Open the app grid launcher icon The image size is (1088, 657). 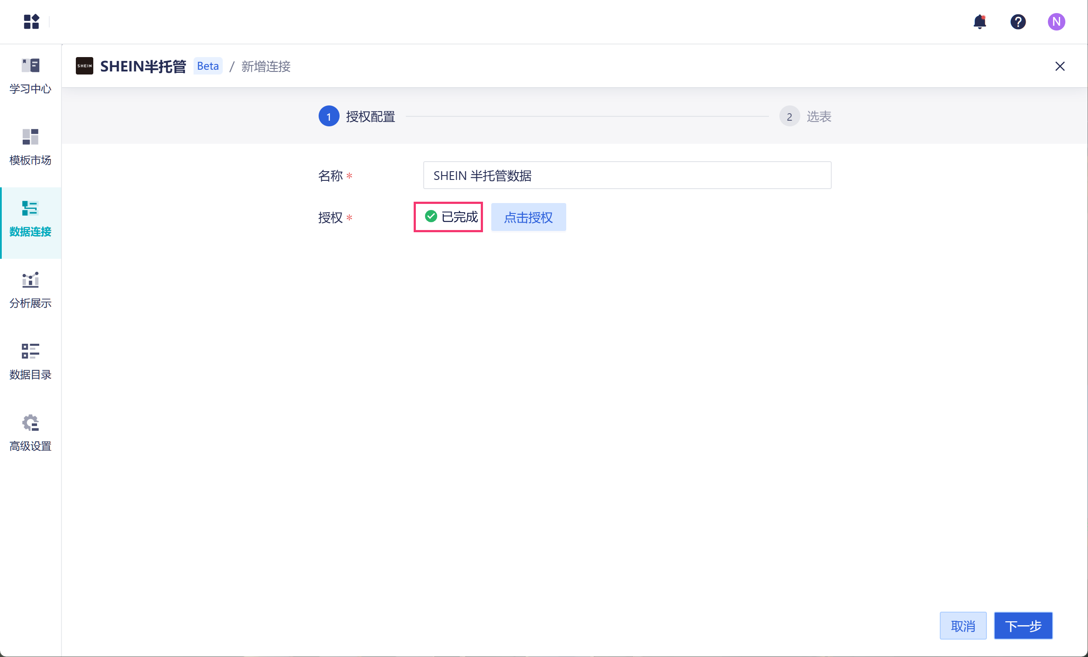click(31, 22)
